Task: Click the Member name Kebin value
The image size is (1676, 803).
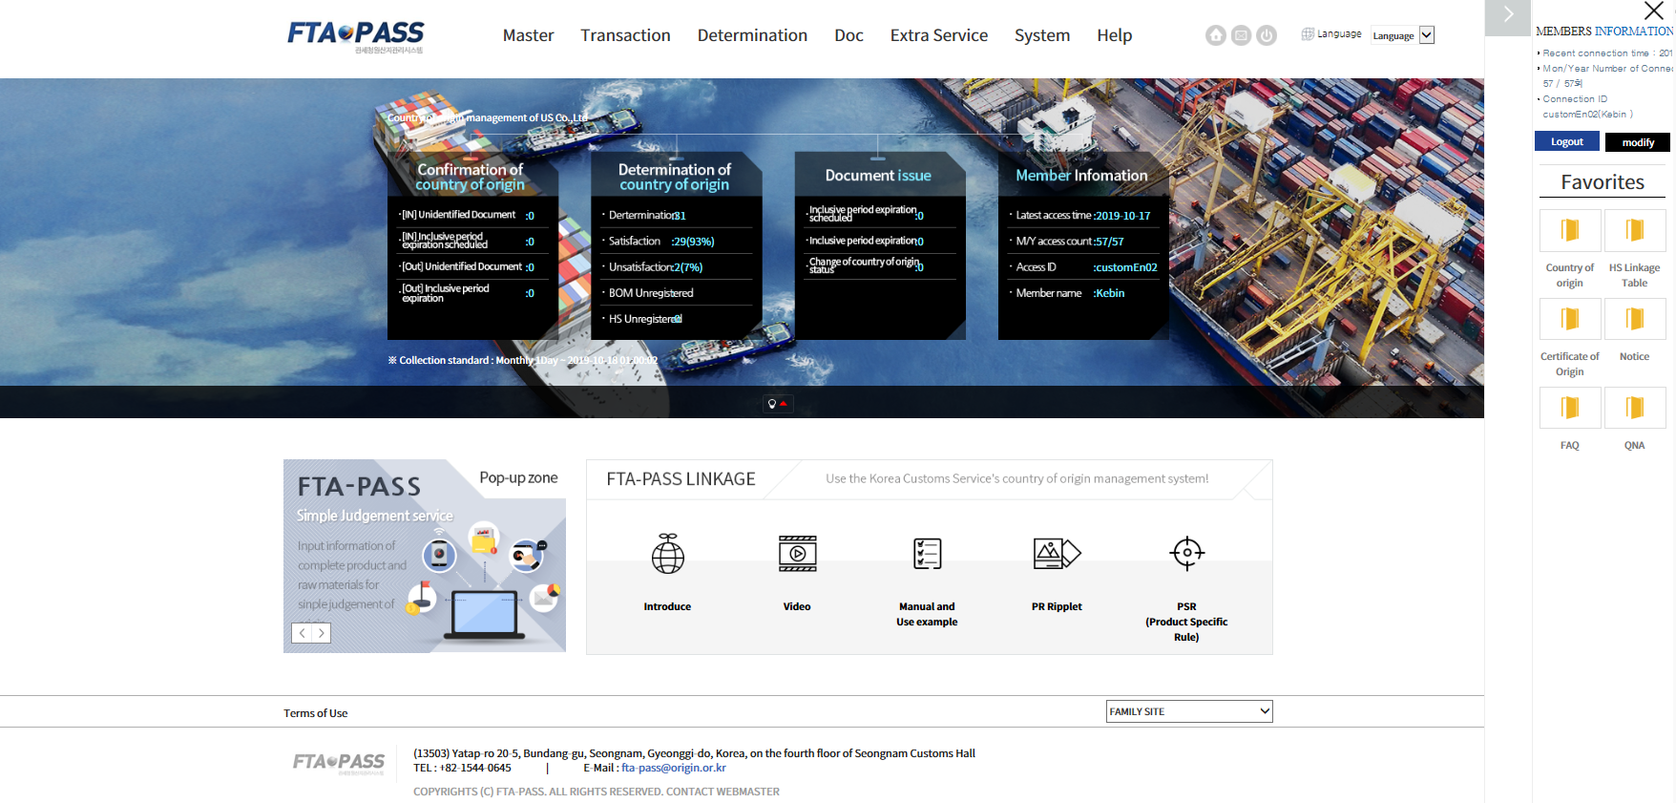Action: tap(1109, 293)
